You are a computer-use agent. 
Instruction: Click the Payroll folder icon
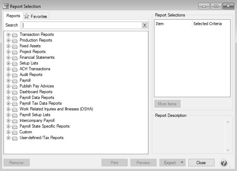[x=15, y=81]
